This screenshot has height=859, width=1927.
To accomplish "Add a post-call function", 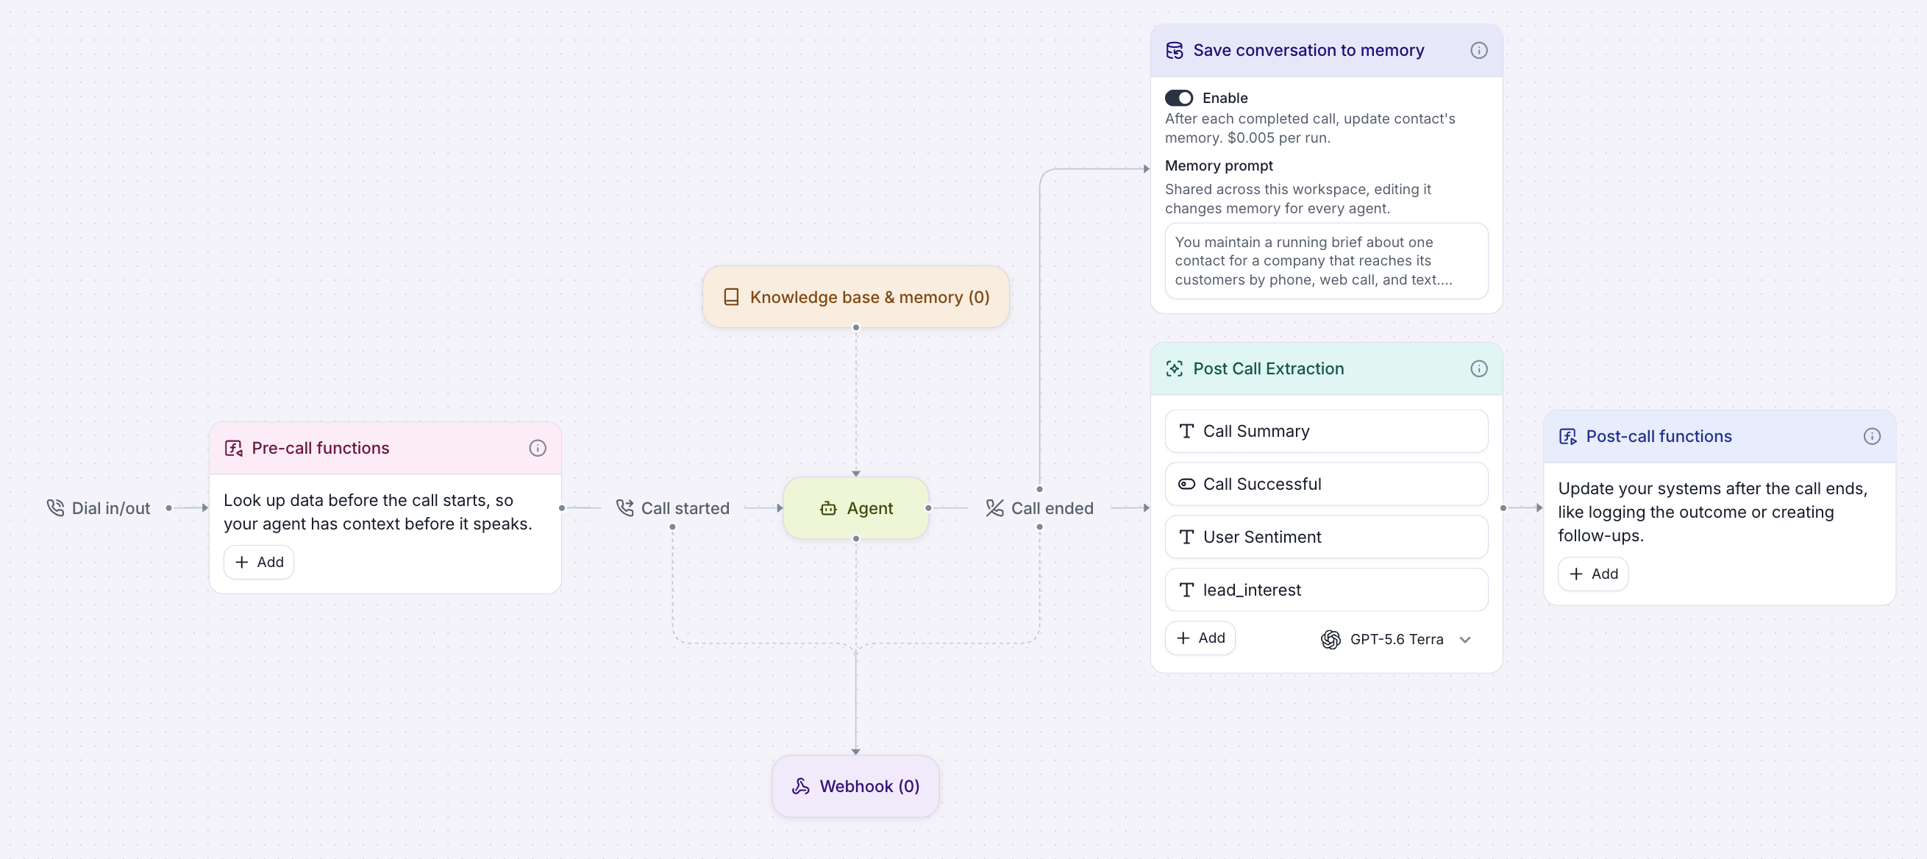I will [1592, 574].
